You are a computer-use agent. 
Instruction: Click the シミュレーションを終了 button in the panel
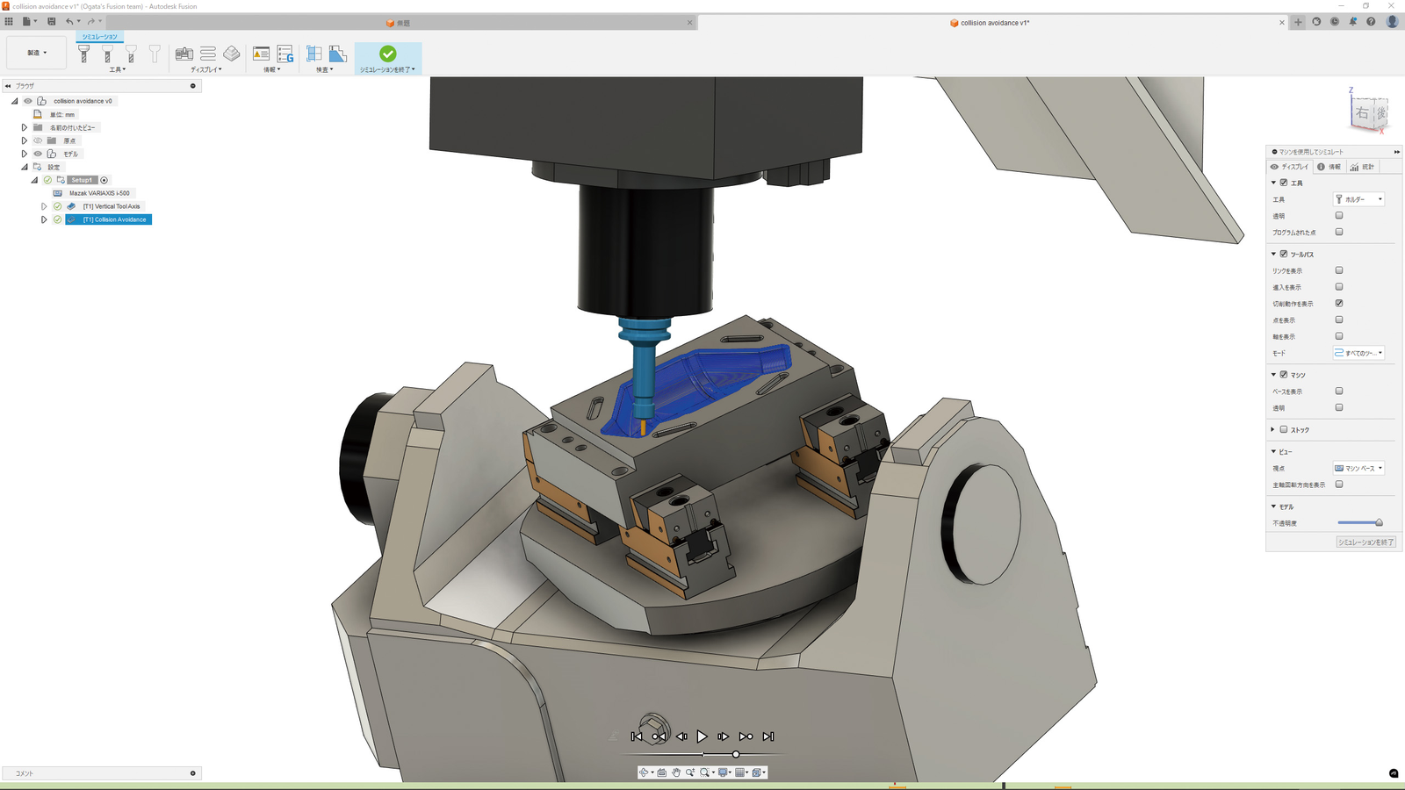(1365, 542)
